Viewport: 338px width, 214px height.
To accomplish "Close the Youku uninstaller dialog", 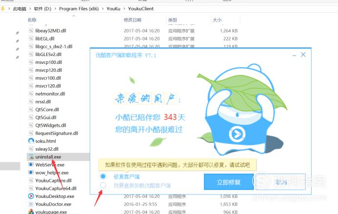I will pos(303,55).
